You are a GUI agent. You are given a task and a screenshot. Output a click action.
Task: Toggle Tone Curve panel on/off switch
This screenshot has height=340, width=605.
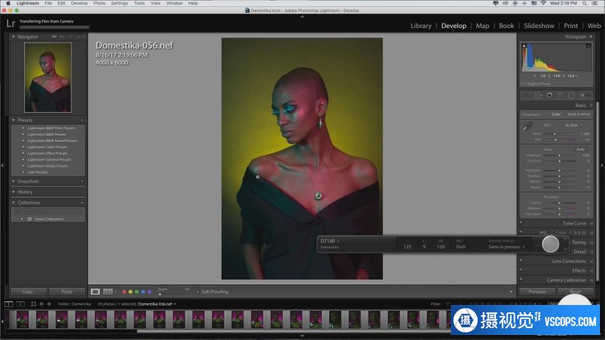coord(521,223)
